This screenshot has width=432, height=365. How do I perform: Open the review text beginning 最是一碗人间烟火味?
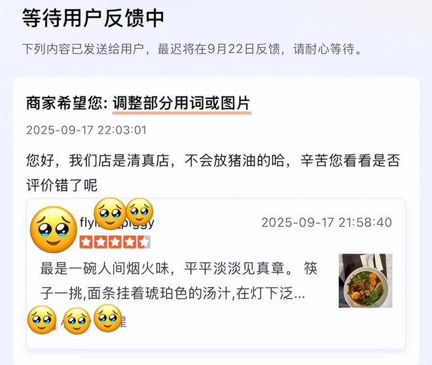click(179, 280)
